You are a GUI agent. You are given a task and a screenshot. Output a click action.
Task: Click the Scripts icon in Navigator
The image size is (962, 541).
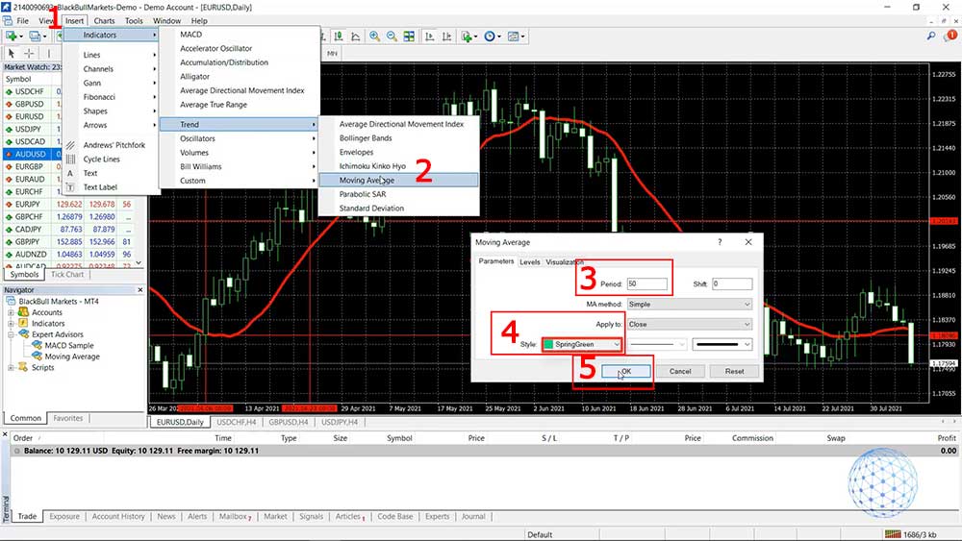(23, 367)
